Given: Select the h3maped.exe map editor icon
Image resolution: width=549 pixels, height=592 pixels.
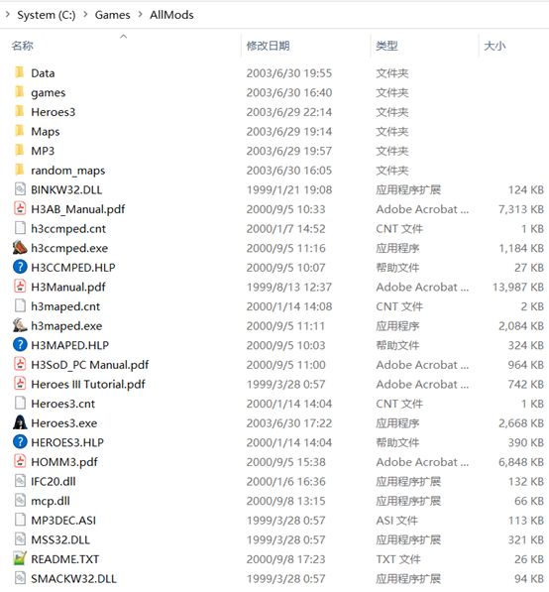Looking at the screenshot, I should [x=20, y=325].
